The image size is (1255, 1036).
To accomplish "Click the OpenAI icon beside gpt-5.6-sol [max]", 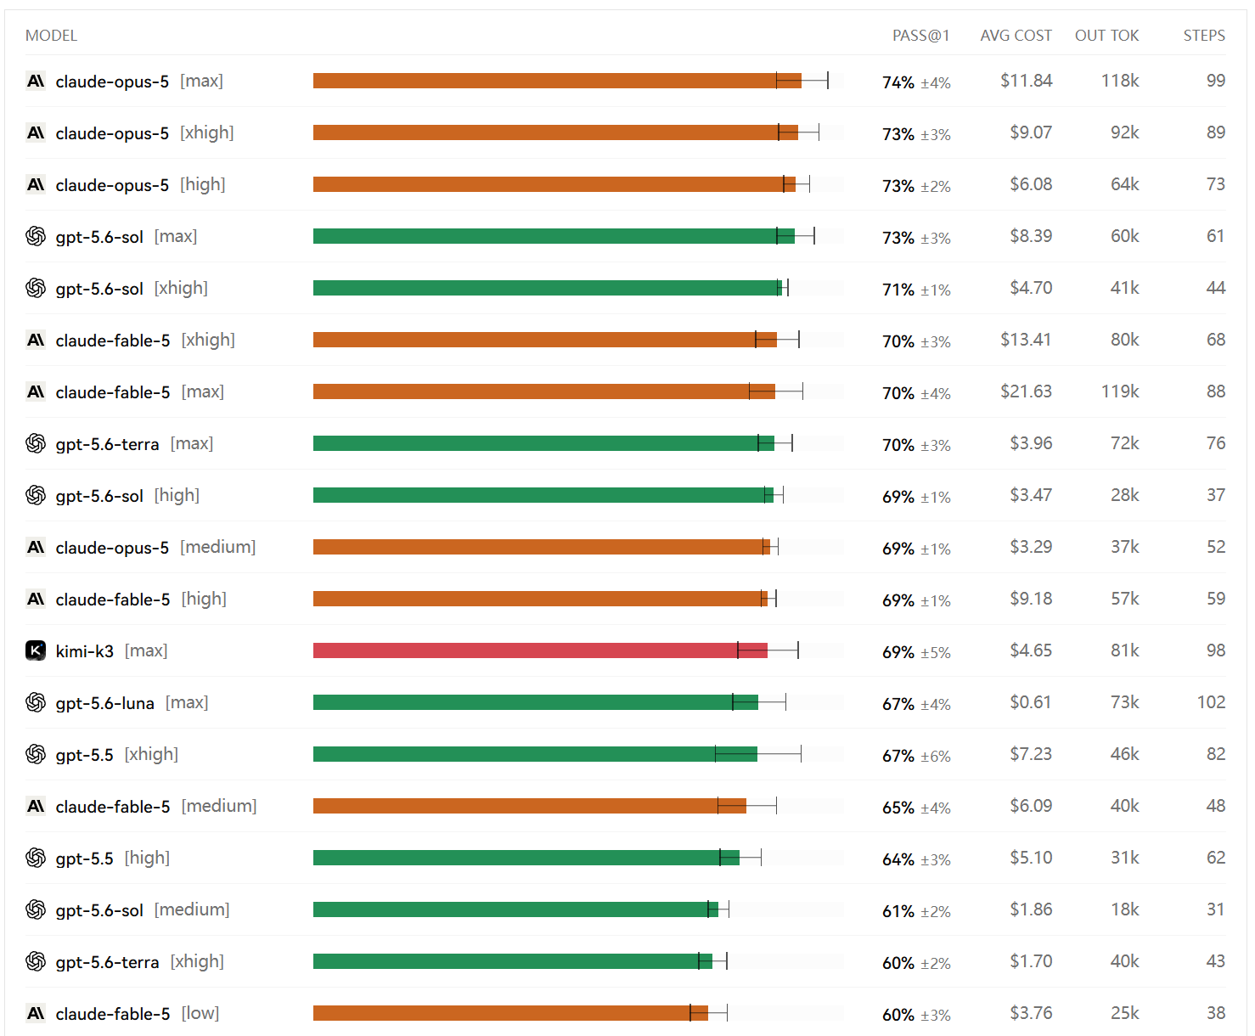I will 36,237.
